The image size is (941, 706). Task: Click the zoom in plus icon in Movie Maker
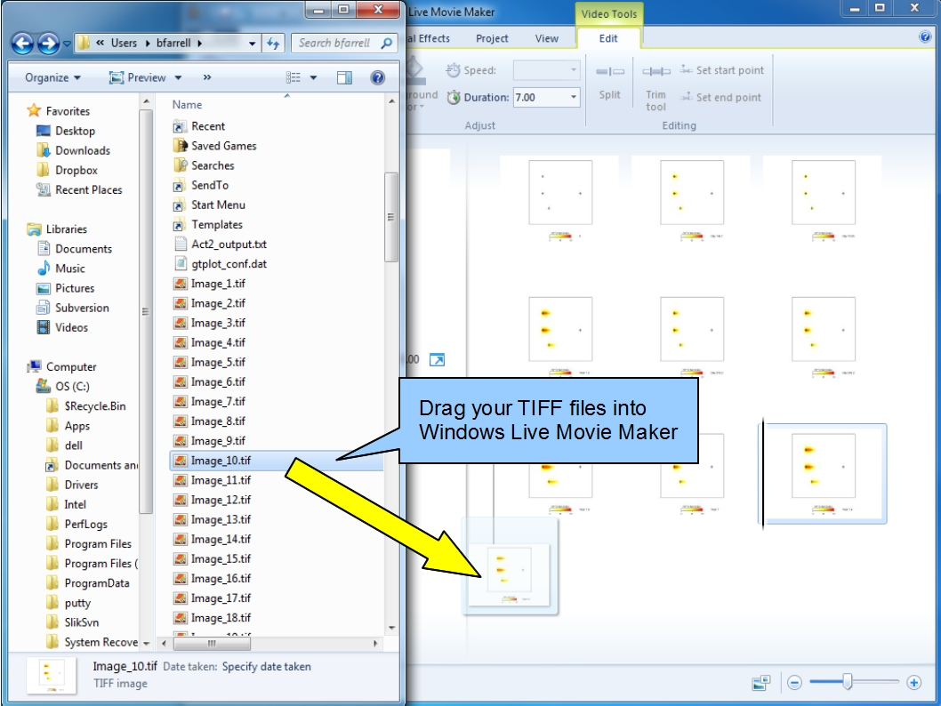(x=914, y=683)
